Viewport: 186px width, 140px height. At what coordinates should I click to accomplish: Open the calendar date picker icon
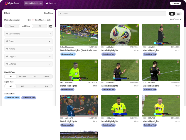pyautogui.click(x=50, y=26)
